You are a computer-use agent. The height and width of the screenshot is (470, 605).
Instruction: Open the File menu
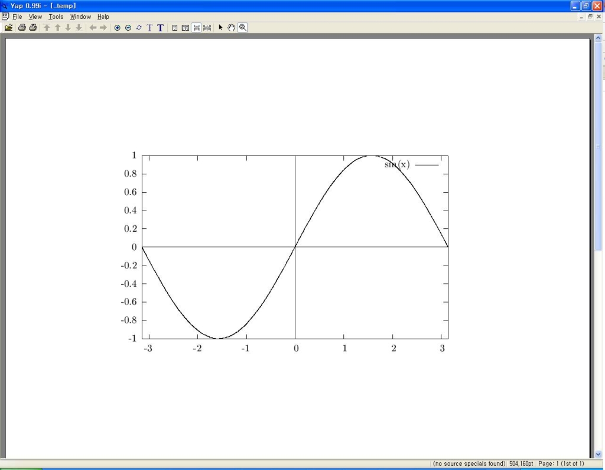tap(17, 17)
